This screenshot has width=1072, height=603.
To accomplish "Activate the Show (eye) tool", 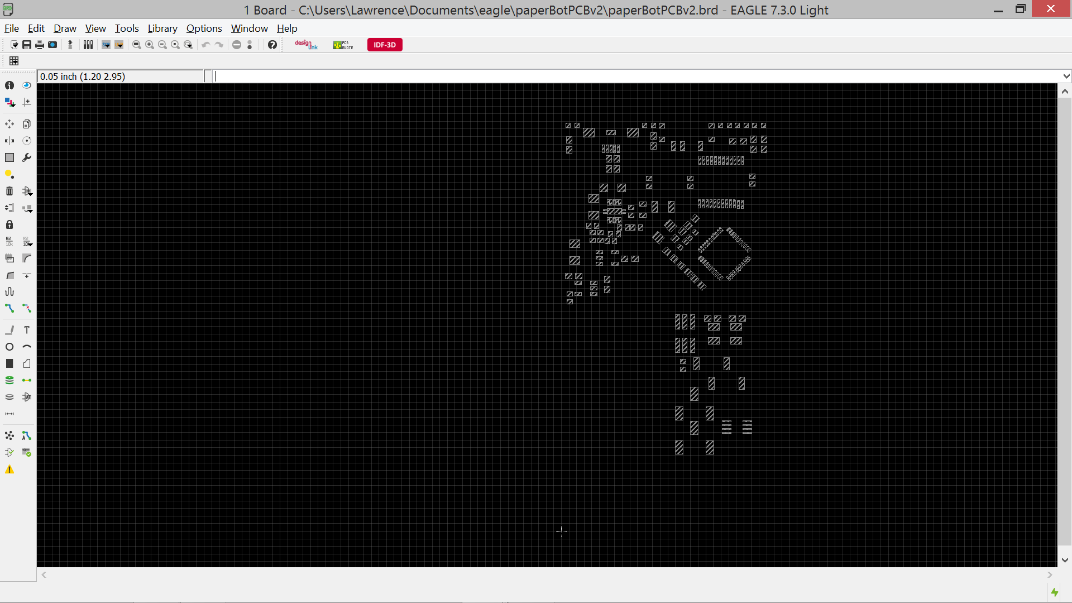I will 27,85.
